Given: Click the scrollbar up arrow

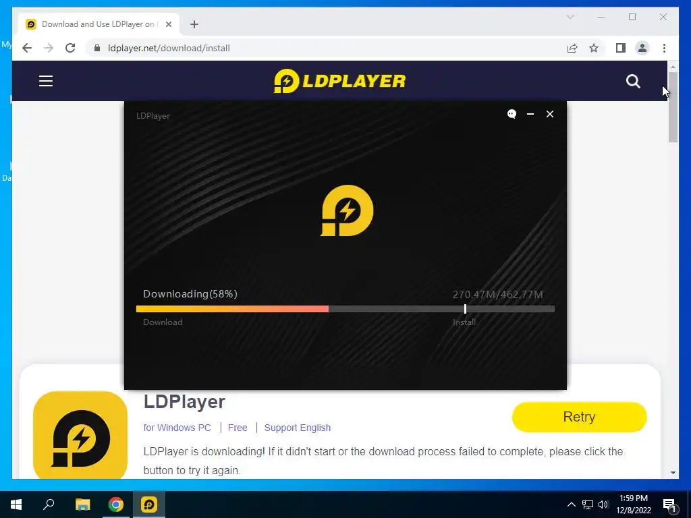Looking at the screenshot, I should click(673, 67).
